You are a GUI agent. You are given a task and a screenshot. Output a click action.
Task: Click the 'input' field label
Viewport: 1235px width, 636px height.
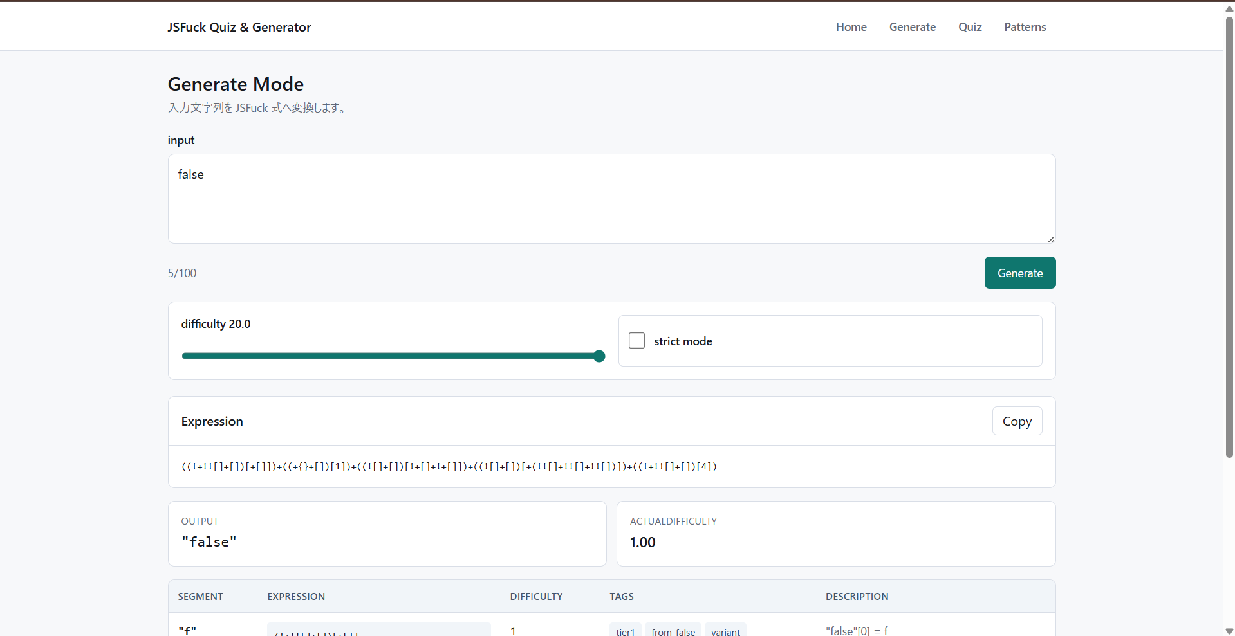[181, 140]
